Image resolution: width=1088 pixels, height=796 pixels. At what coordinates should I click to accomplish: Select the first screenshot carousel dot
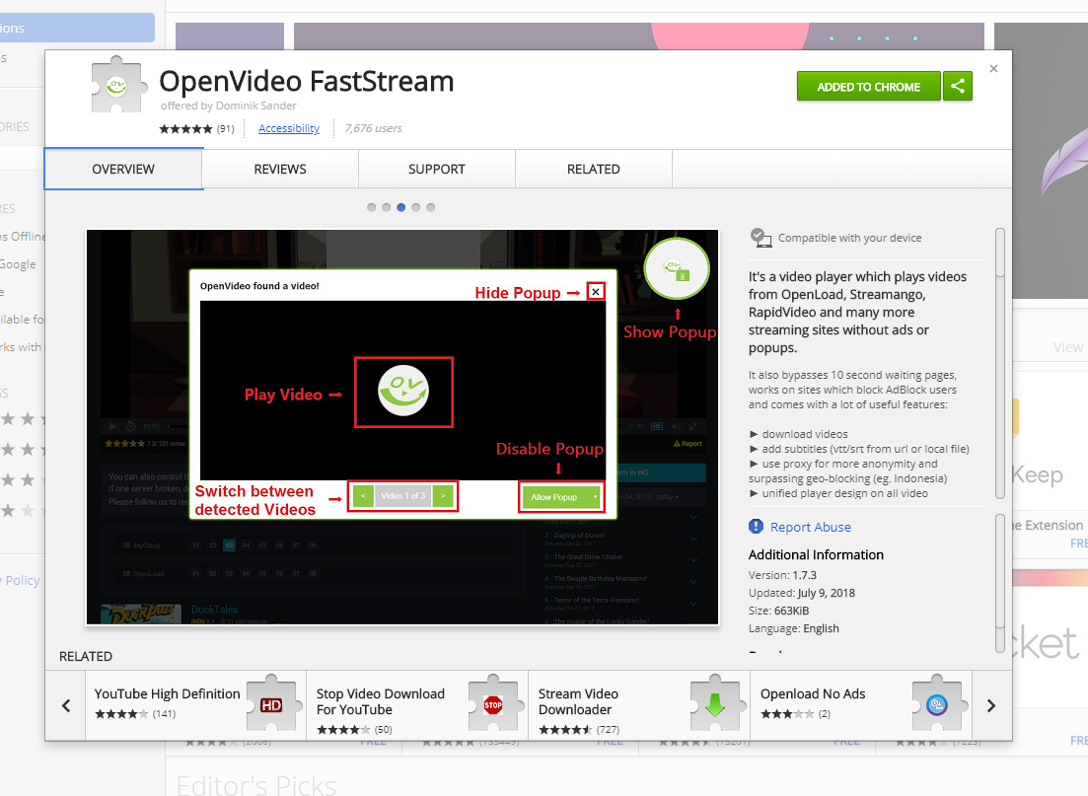[371, 207]
